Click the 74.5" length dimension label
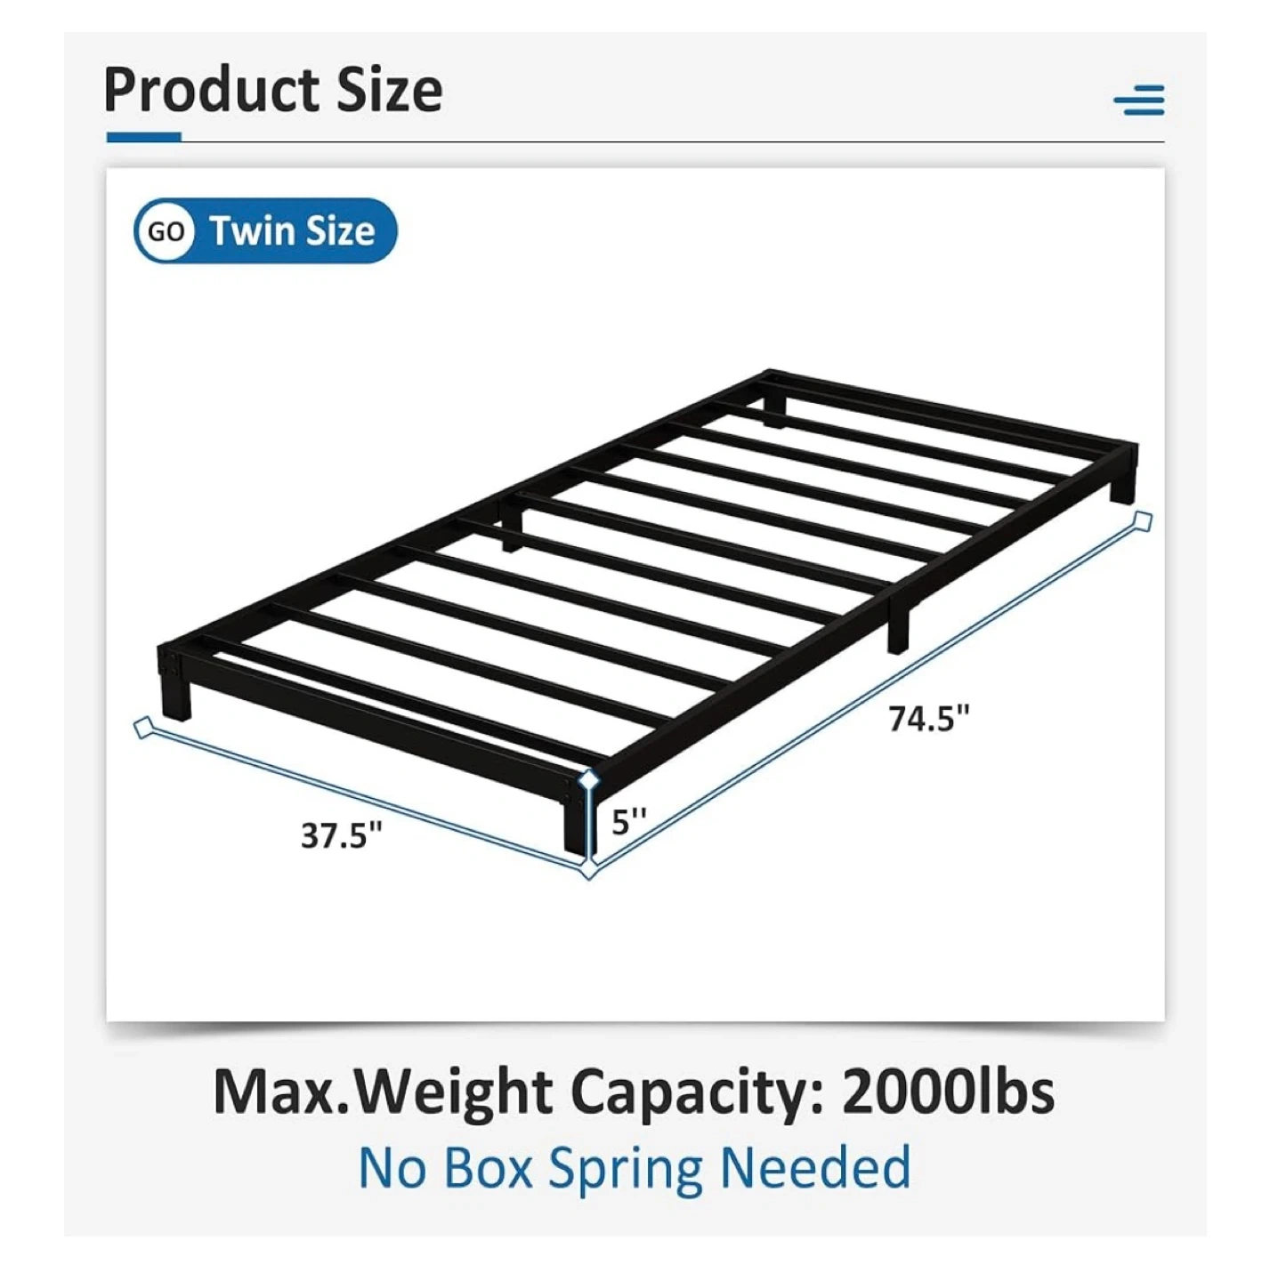The width and height of the screenshot is (1270, 1281). pyautogui.click(x=928, y=717)
